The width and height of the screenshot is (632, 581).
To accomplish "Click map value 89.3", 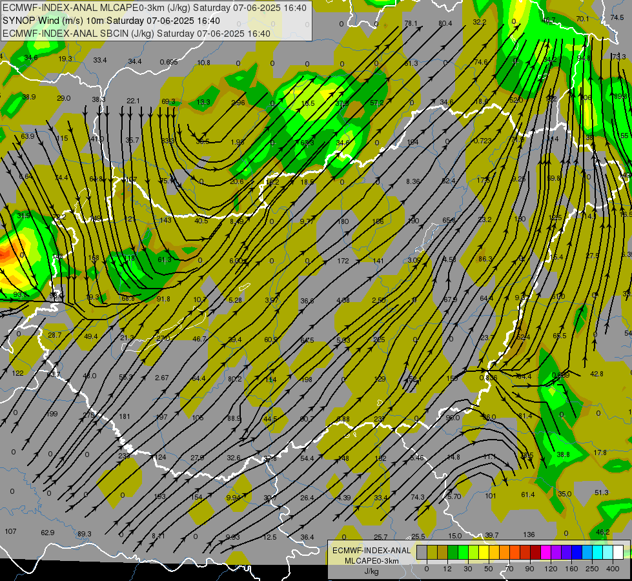I will [x=84, y=534].
